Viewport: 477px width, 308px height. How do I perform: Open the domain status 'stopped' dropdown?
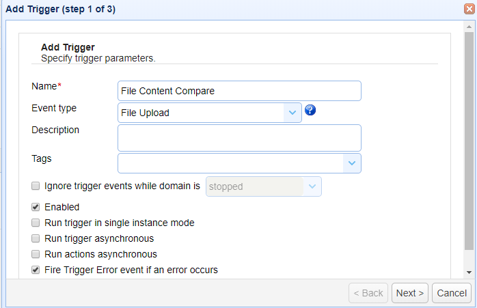312,186
